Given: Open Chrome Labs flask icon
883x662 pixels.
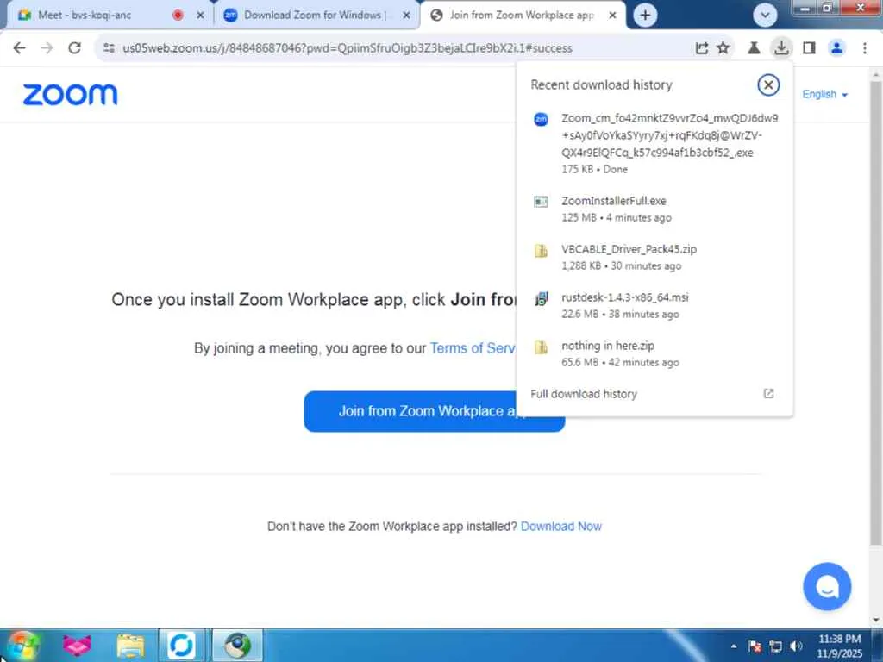Looking at the screenshot, I should 754,48.
